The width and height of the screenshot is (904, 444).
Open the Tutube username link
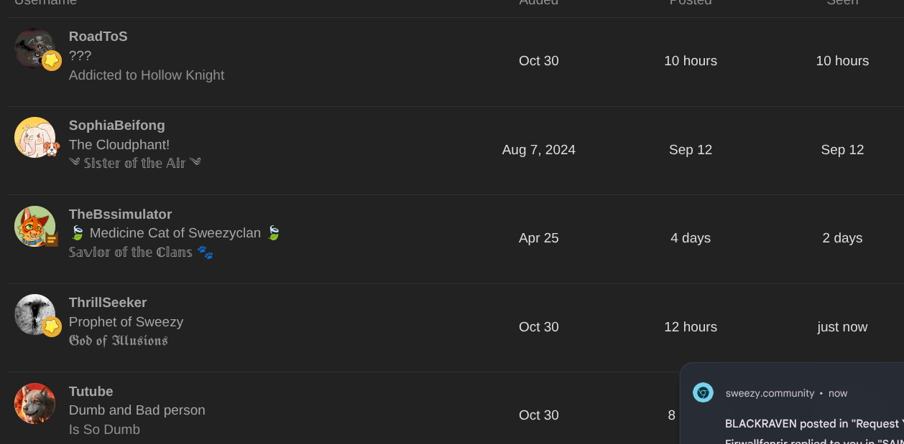[91, 392]
